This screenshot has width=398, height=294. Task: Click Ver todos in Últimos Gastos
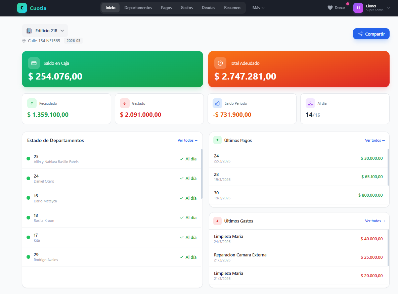click(375, 221)
